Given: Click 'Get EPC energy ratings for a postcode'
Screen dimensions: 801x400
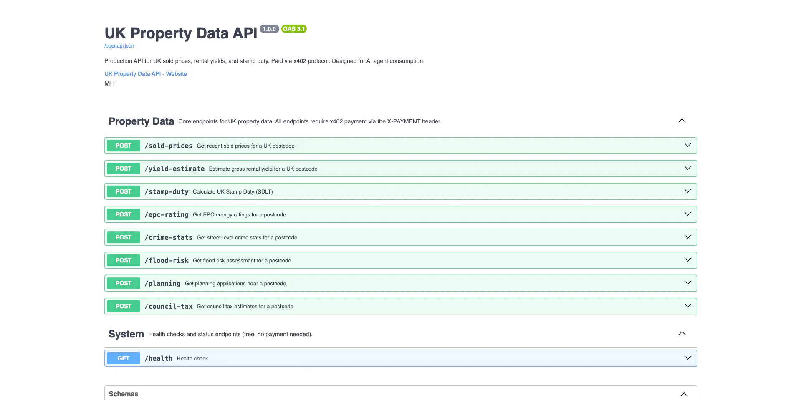Looking at the screenshot, I should coord(239,214).
